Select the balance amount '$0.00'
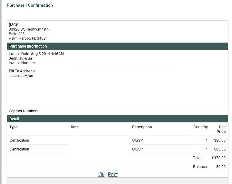232x184 pixels. (x=221, y=167)
